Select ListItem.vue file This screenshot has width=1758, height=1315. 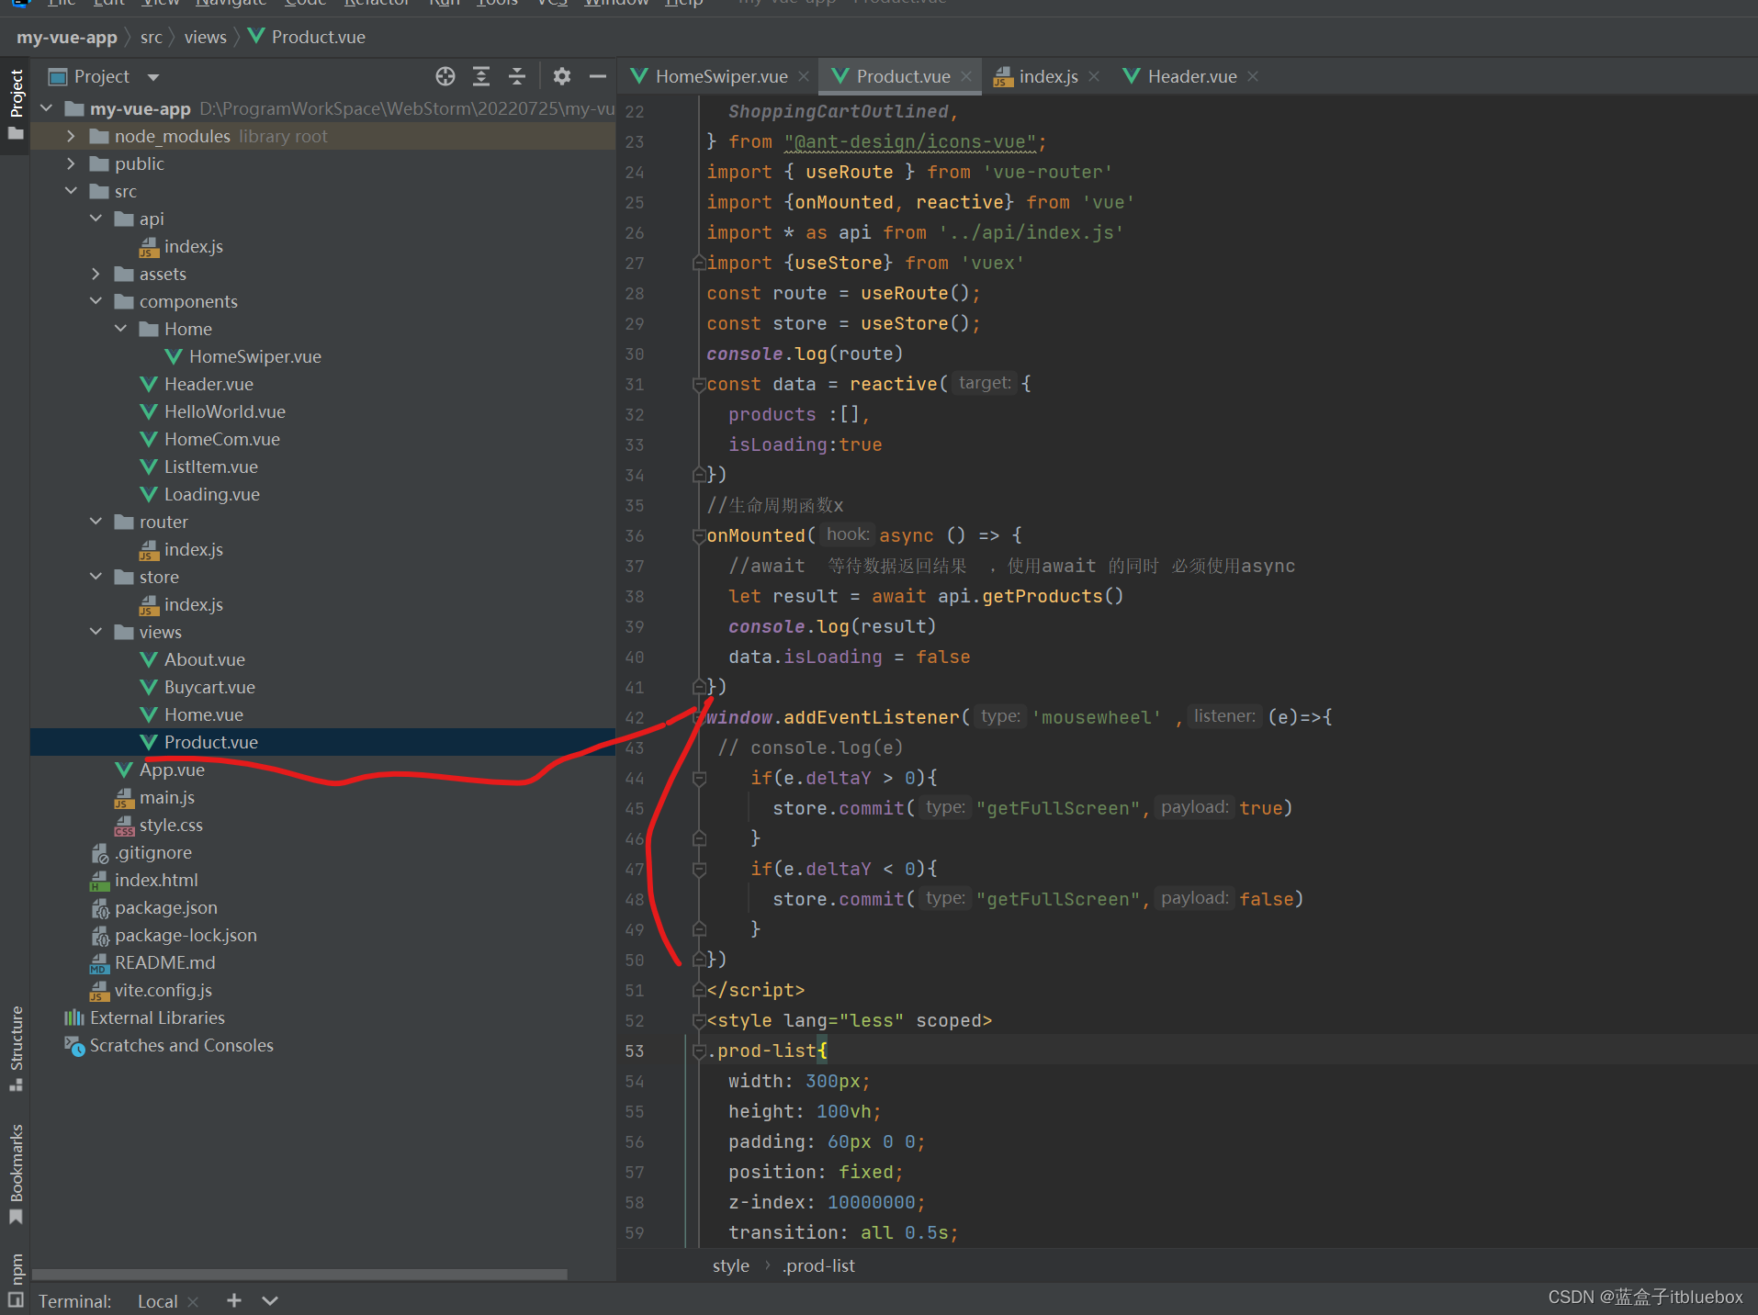coord(210,466)
